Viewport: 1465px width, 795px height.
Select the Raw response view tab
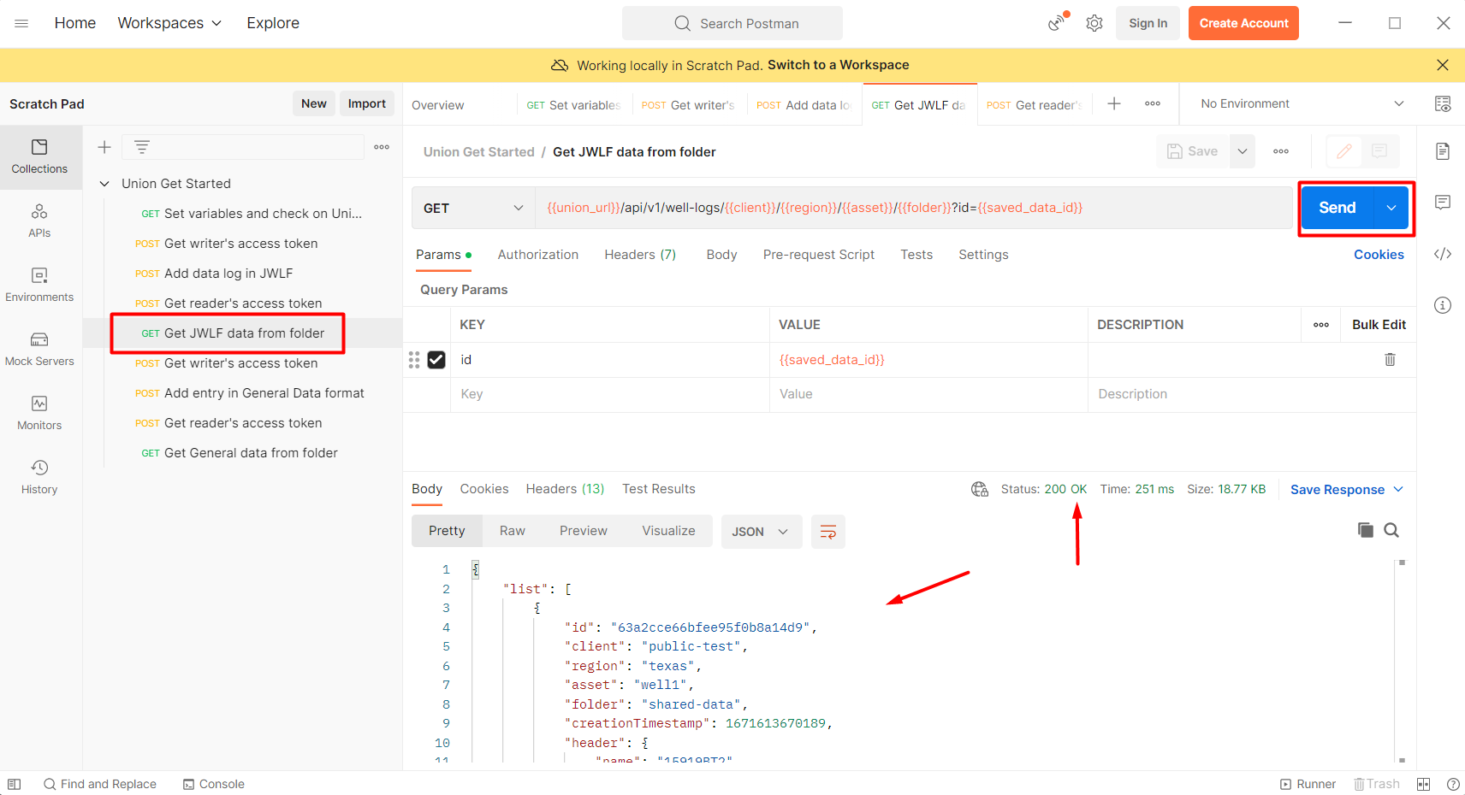(512, 531)
